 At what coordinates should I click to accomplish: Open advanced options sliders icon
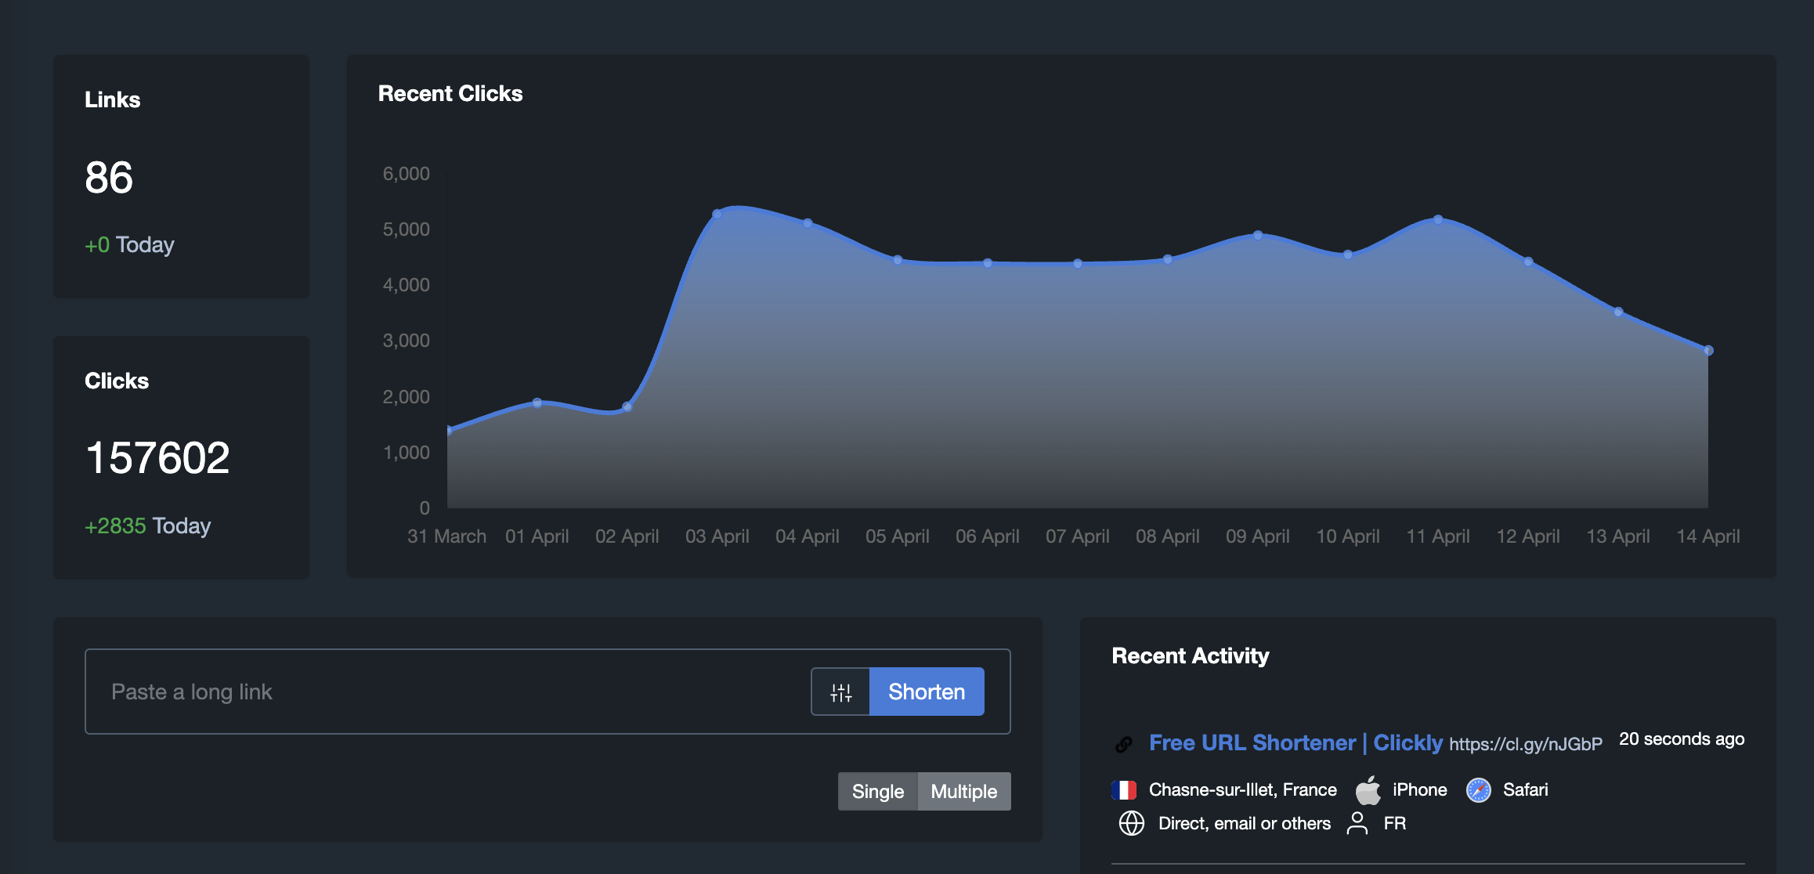(x=840, y=692)
